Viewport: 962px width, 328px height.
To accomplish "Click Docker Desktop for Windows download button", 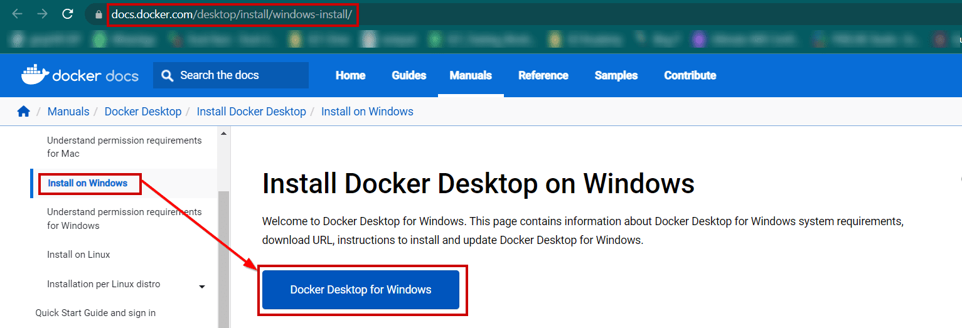I will [361, 290].
